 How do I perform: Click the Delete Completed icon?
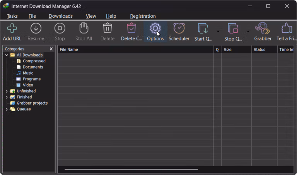pyautogui.click(x=131, y=28)
